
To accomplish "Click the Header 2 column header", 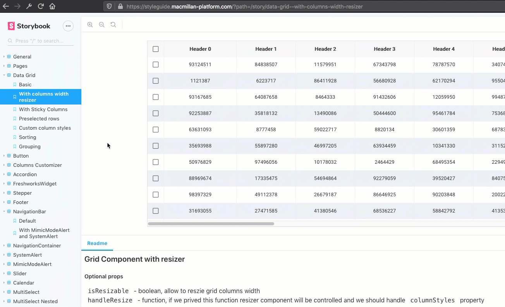I will pos(325,49).
